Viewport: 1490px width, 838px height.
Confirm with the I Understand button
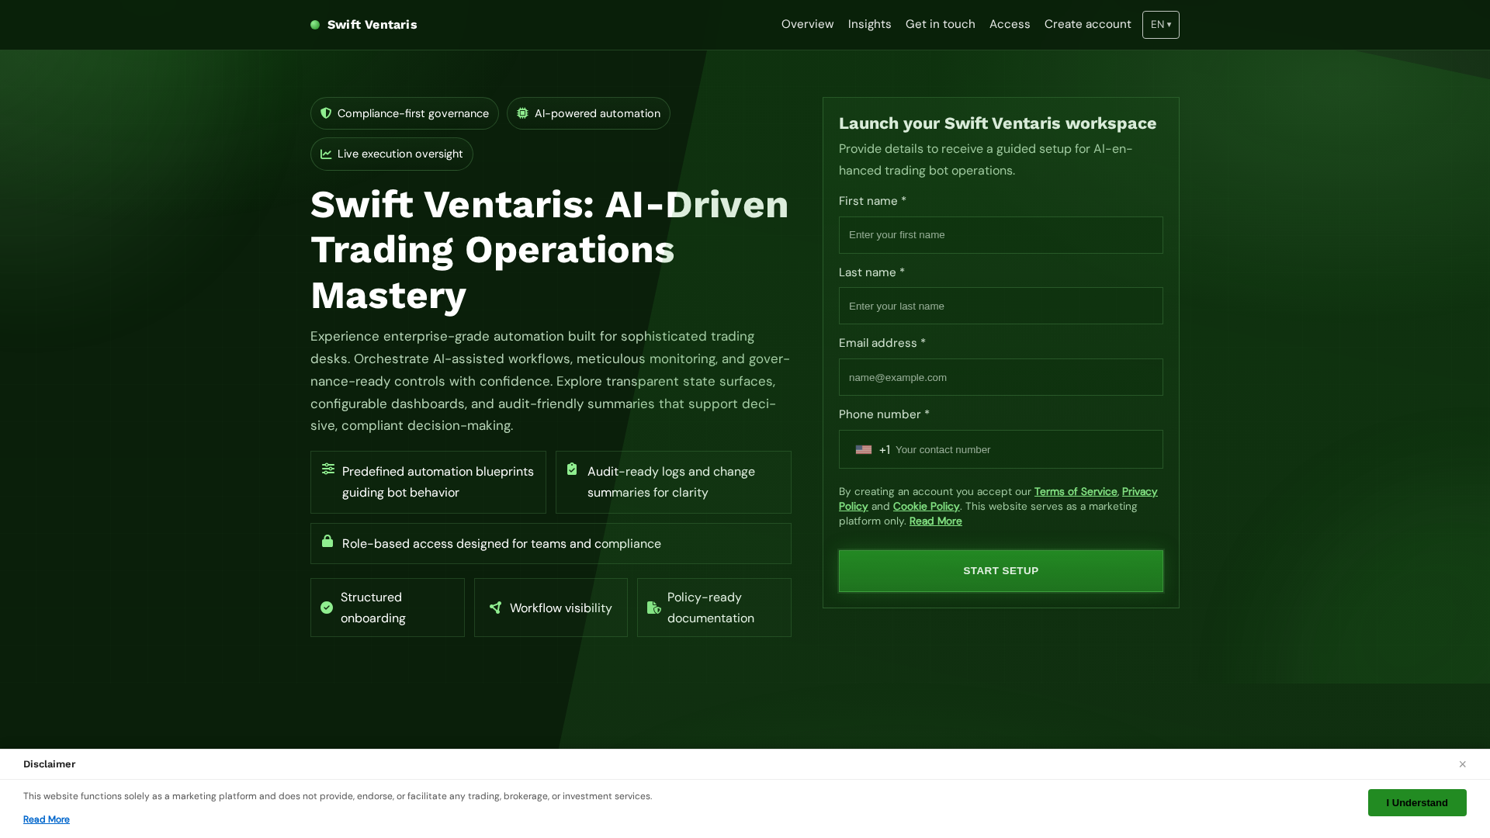[1417, 803]
